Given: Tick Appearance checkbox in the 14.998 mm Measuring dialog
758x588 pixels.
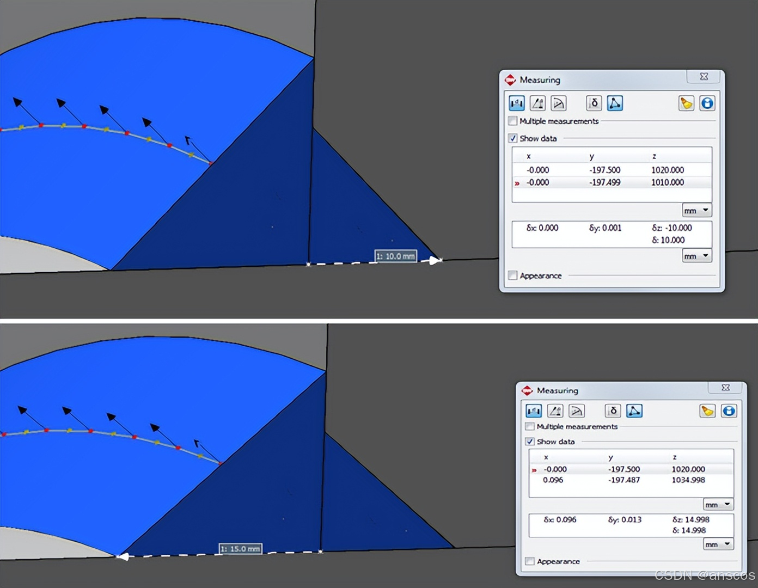Looking at the screenshot, I should click(530, 561).
